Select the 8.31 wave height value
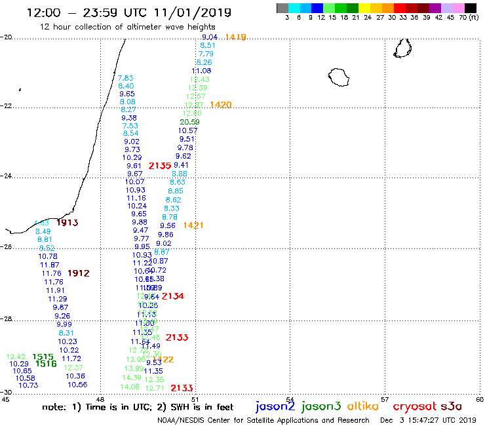This screenshot has height=426, width=485. click(x=66, y=333)
